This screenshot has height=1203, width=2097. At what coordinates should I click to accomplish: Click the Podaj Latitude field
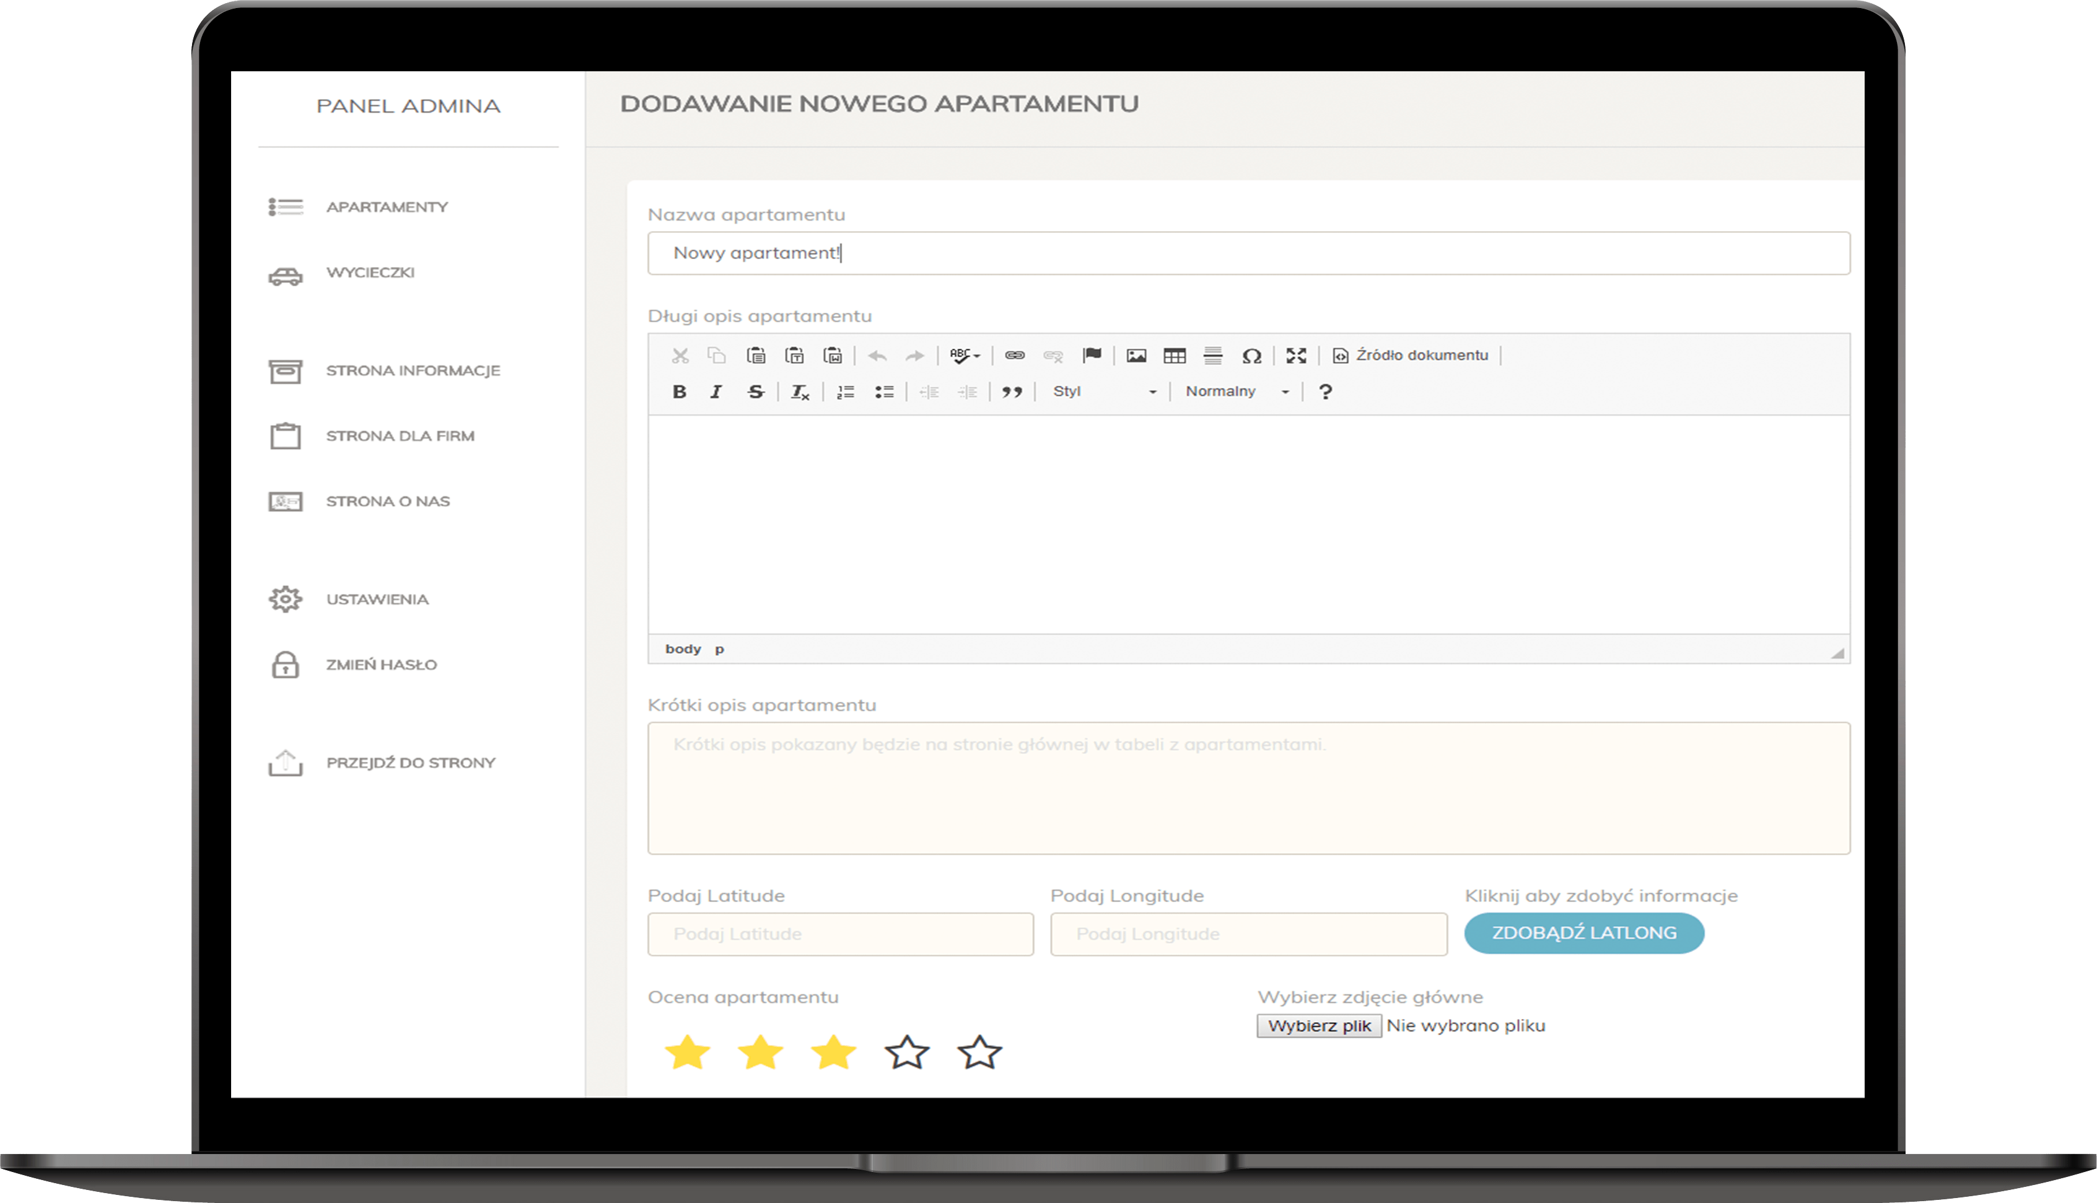coord(840,934)
